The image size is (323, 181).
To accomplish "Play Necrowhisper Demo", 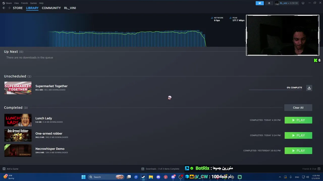I will click(x=298, y=151).
